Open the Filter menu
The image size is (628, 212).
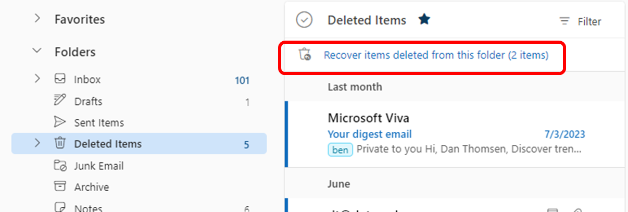(580, 21)
